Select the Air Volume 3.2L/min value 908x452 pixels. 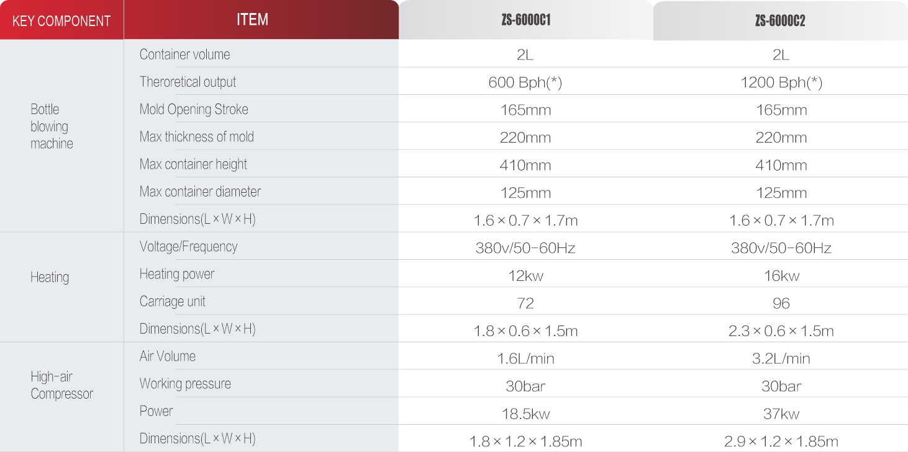tap(781, 358)
